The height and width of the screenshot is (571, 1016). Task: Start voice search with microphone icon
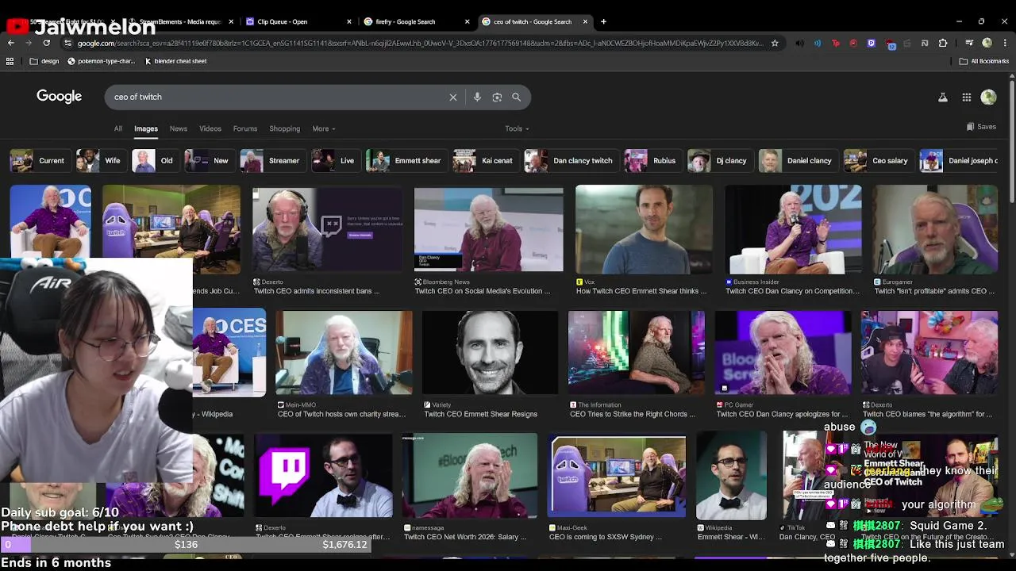tap(477, 97)
